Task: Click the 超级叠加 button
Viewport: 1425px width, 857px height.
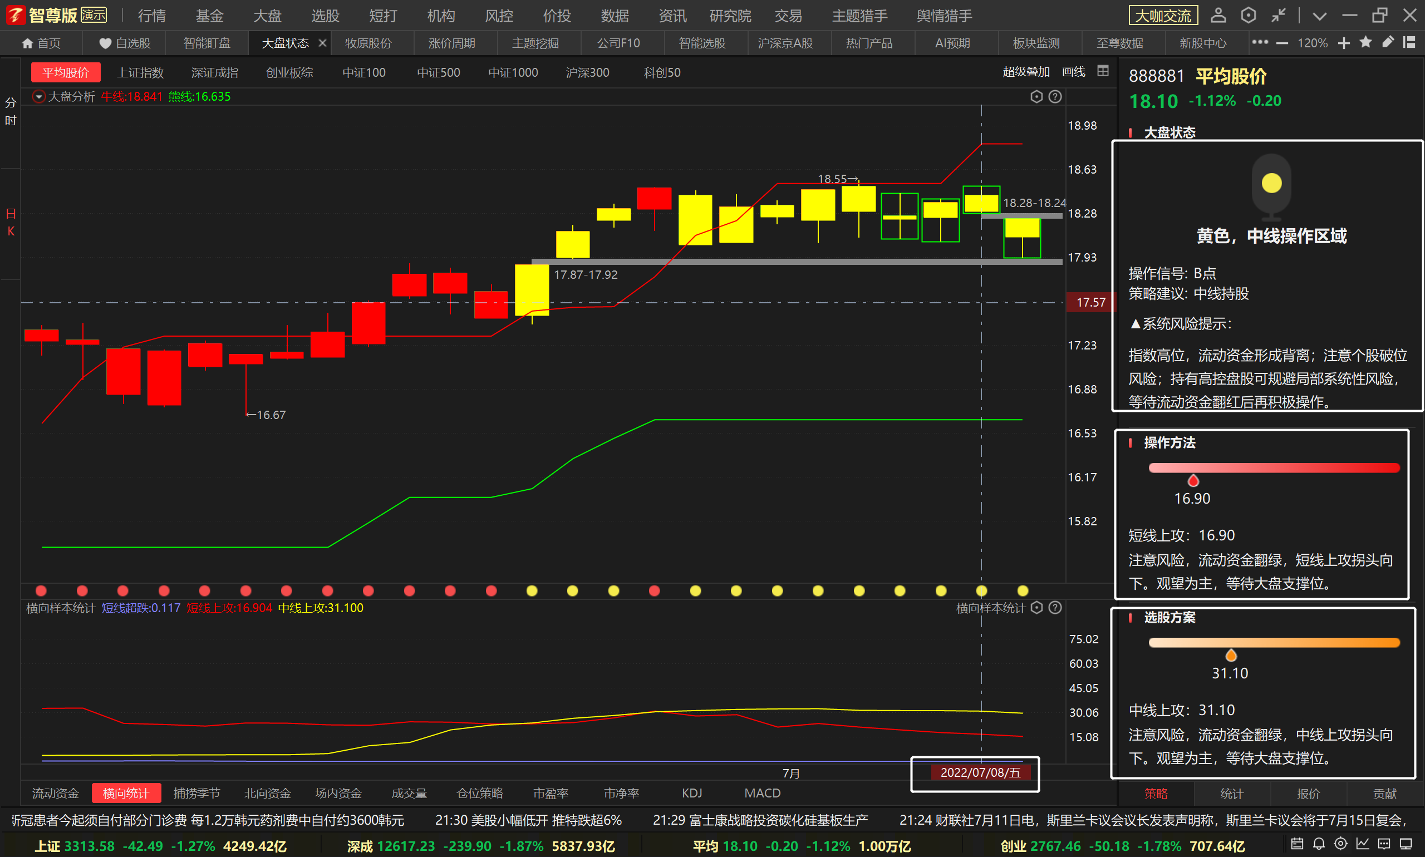Action: pyautogui.click(x=1026, y=72)
